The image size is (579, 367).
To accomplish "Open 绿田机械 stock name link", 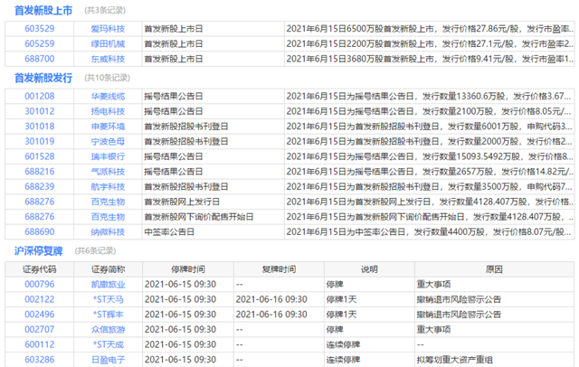I will [x=108, y=44].
